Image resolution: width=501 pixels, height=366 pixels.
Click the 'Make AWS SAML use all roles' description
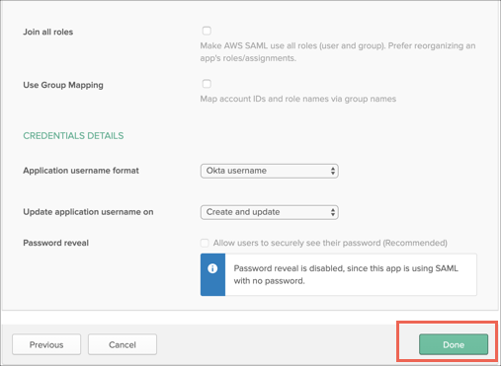(338, 52)
